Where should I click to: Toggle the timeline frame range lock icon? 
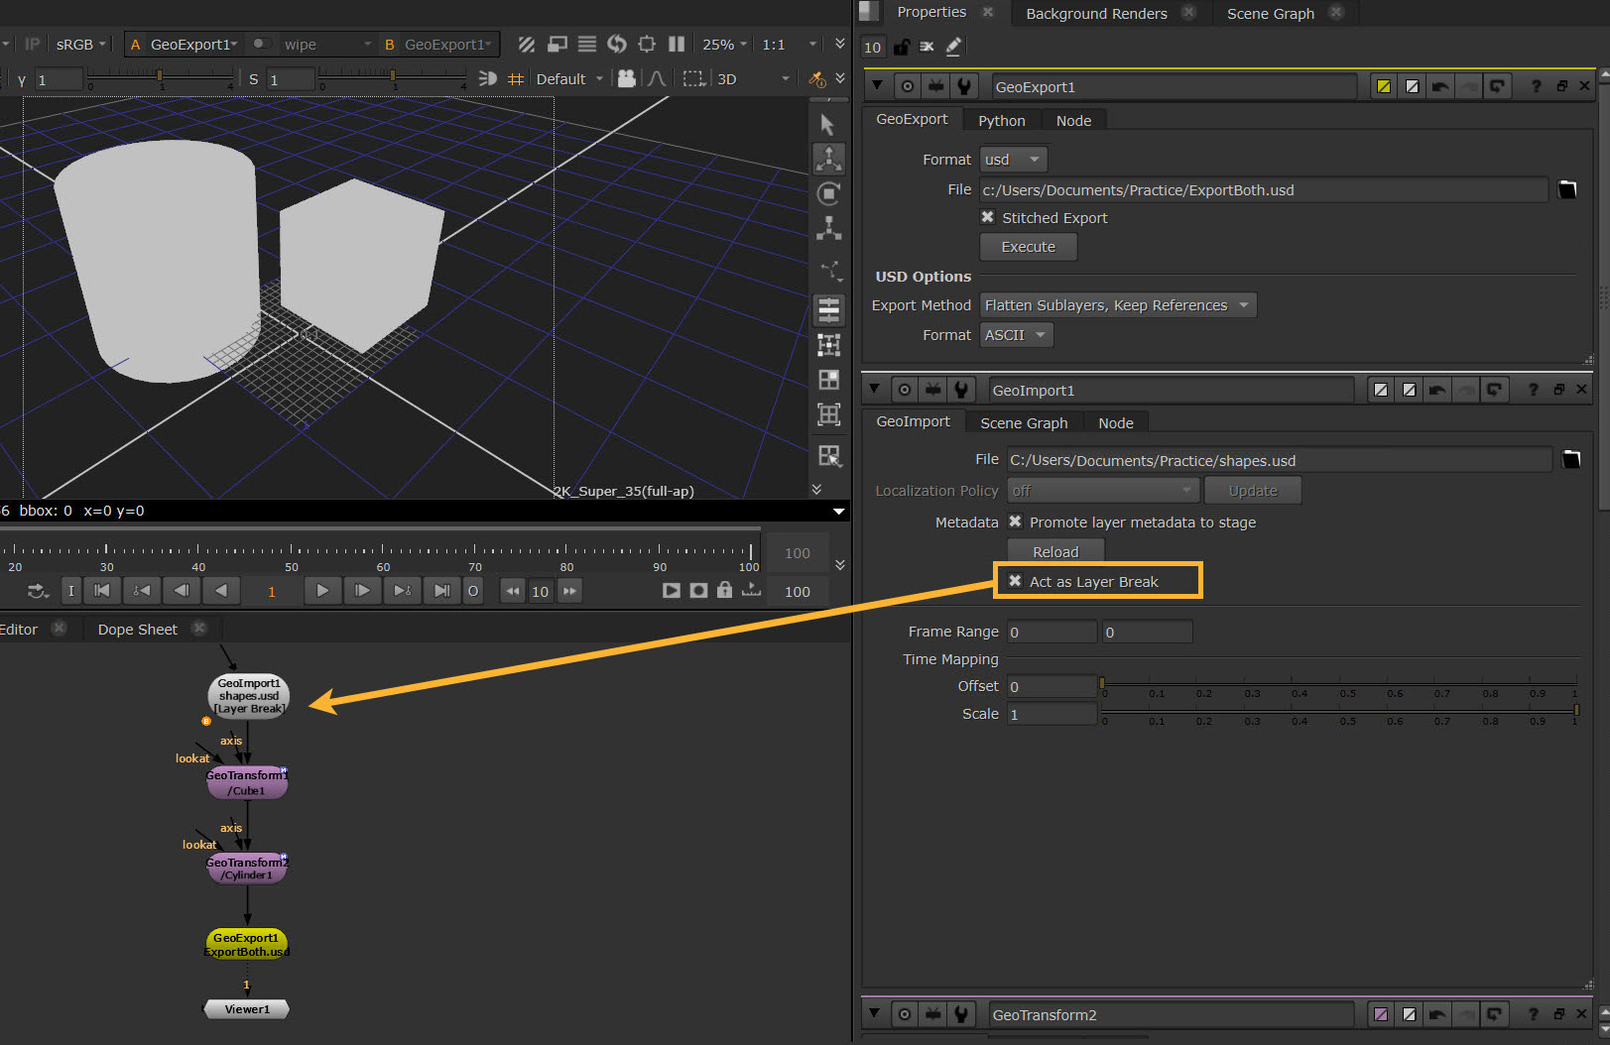click(x=724, y=591)
